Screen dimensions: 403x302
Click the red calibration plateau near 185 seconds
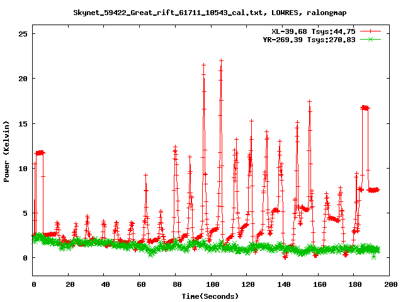click(365, 108)
